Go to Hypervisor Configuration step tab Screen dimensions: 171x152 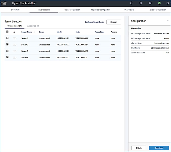101,10
